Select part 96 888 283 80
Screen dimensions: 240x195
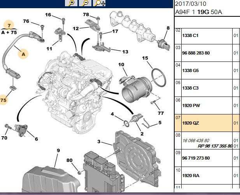[196, 53]
